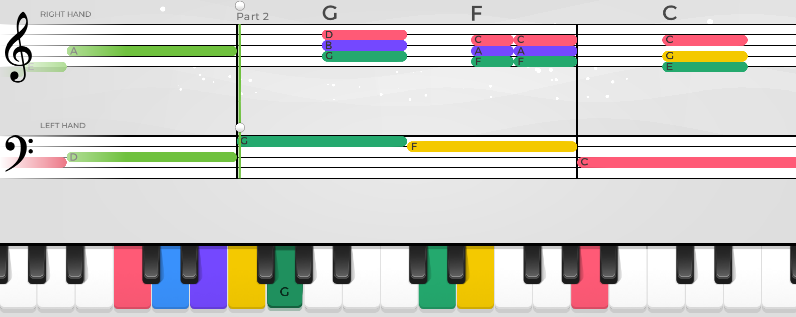Image resolution: width=796 pixels, height=317 pixels.
Task: Click the treble clef symbol
Action: pos(18,48)
